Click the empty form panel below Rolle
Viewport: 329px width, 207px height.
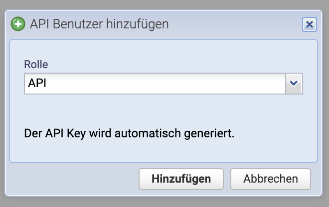(x=163, y=110)
